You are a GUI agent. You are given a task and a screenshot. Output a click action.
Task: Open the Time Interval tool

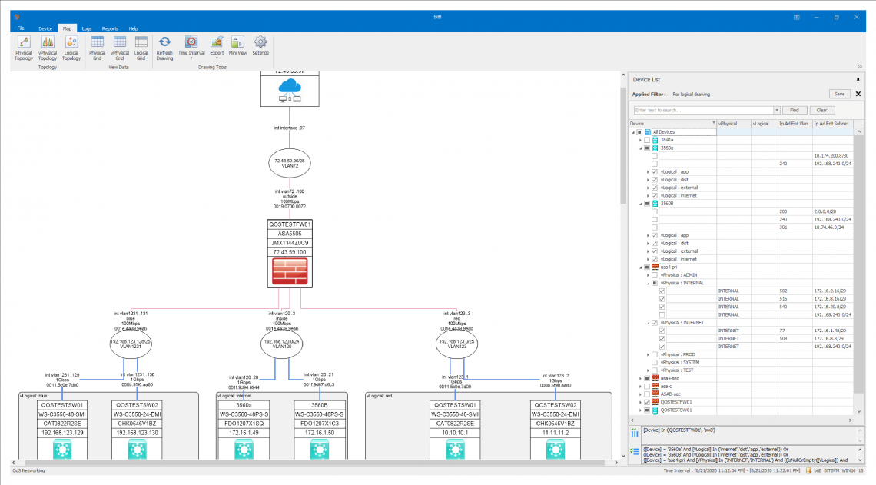pos(191,48)
